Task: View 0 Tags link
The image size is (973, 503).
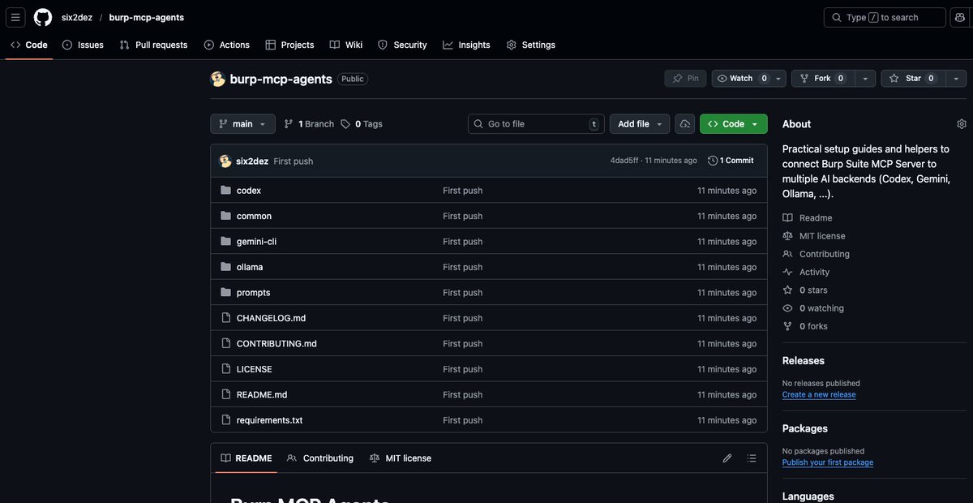Action: tap(362, 124)
